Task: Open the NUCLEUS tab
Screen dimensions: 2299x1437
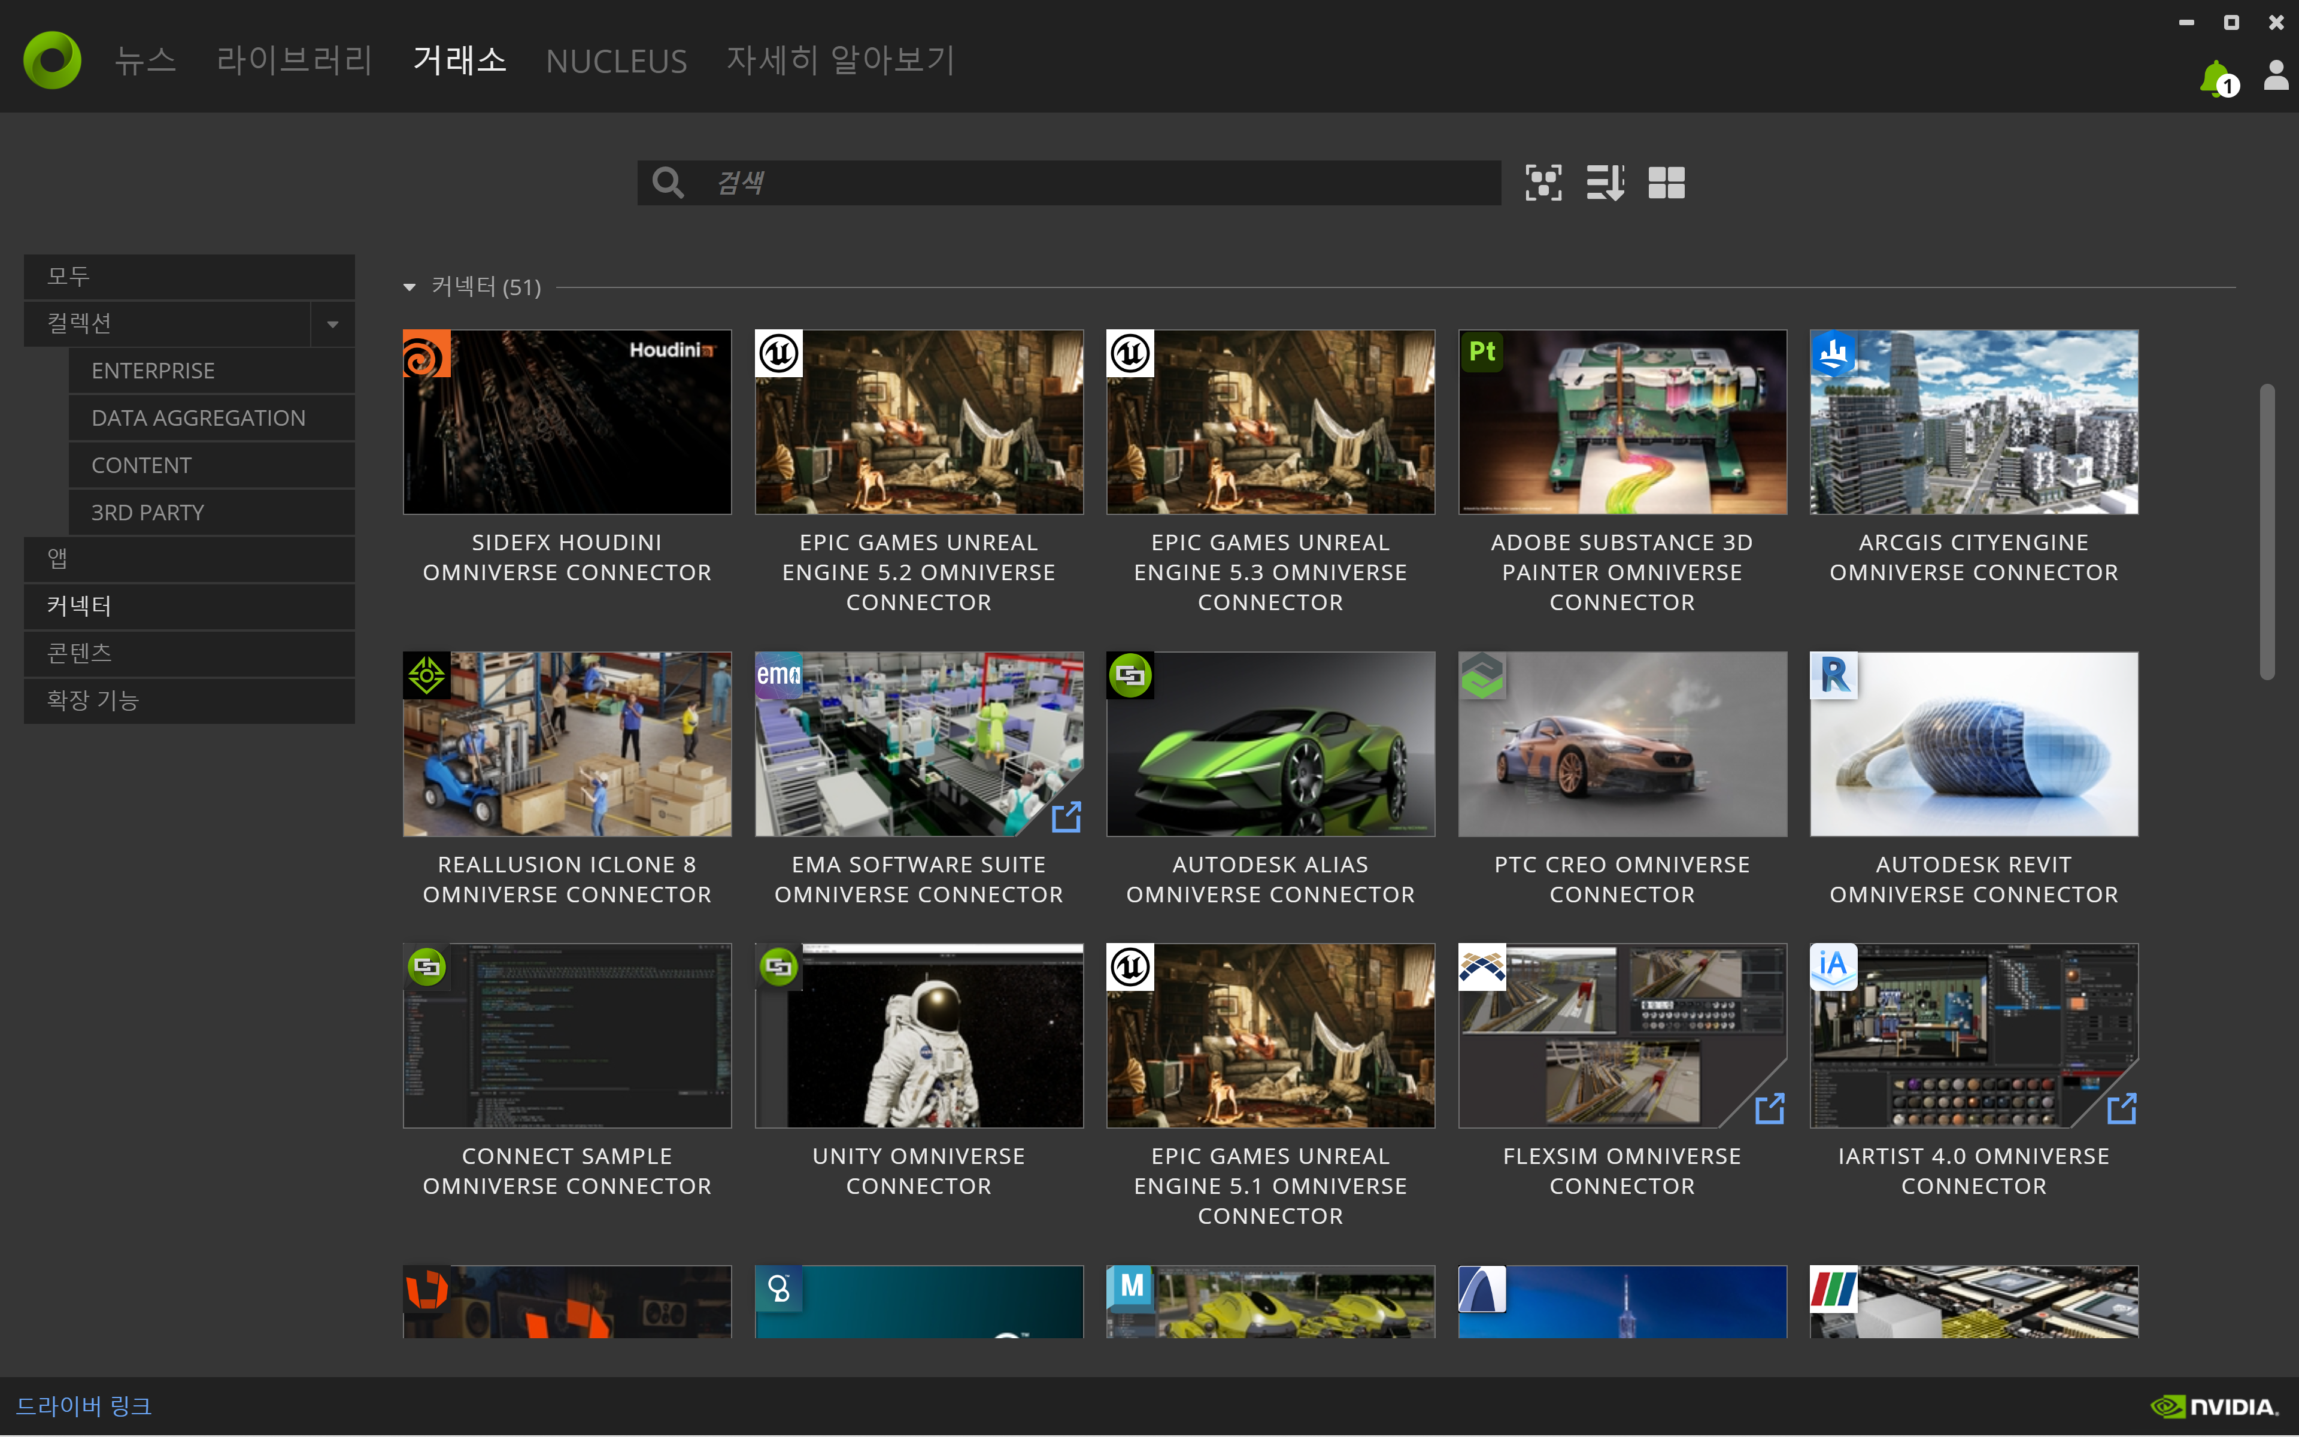Action: pos(615,62)
